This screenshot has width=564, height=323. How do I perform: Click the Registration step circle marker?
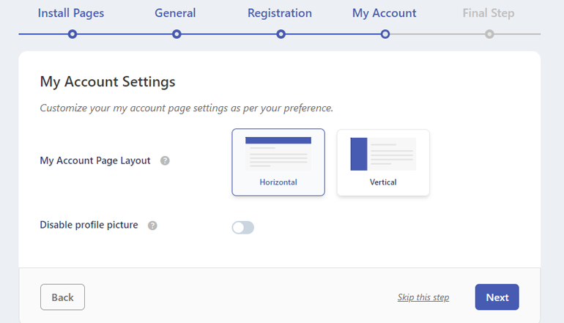coord(281,34)
